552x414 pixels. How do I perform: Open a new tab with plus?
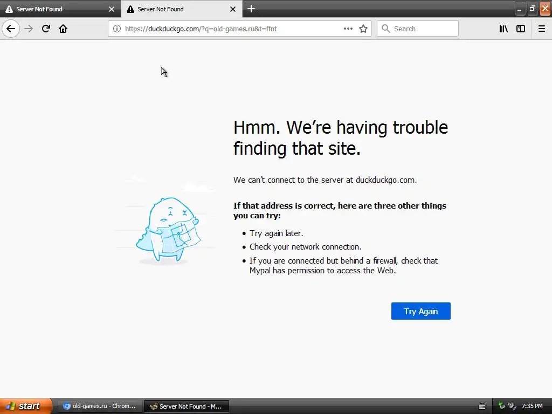pyautogui.click(x=251, y=9)
